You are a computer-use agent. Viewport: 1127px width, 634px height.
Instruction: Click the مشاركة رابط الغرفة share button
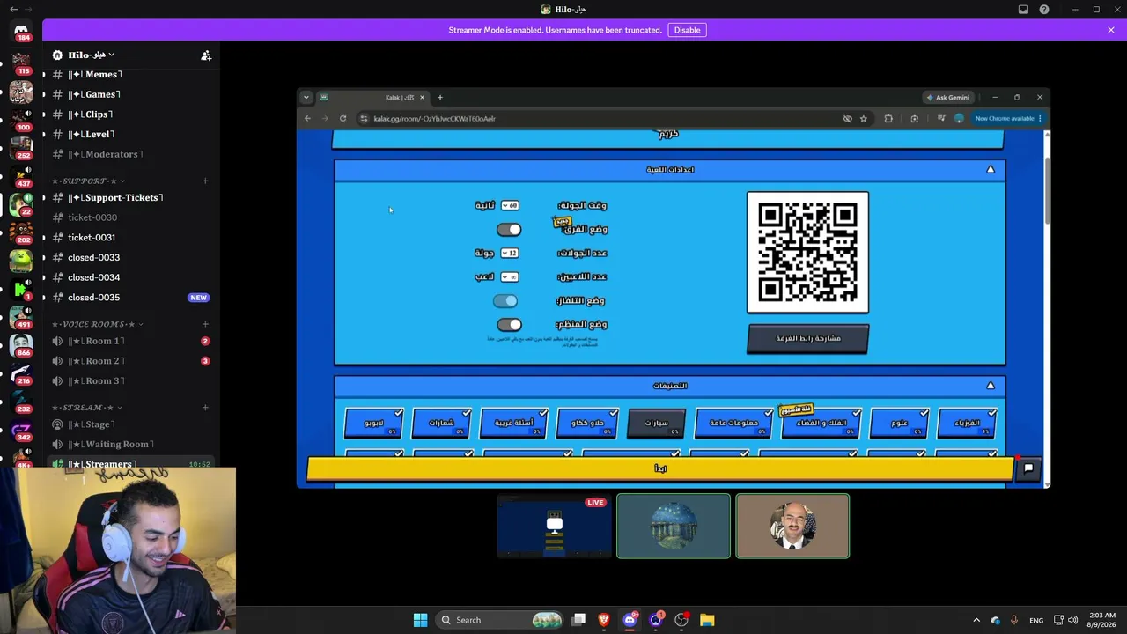tap(807, 338)
